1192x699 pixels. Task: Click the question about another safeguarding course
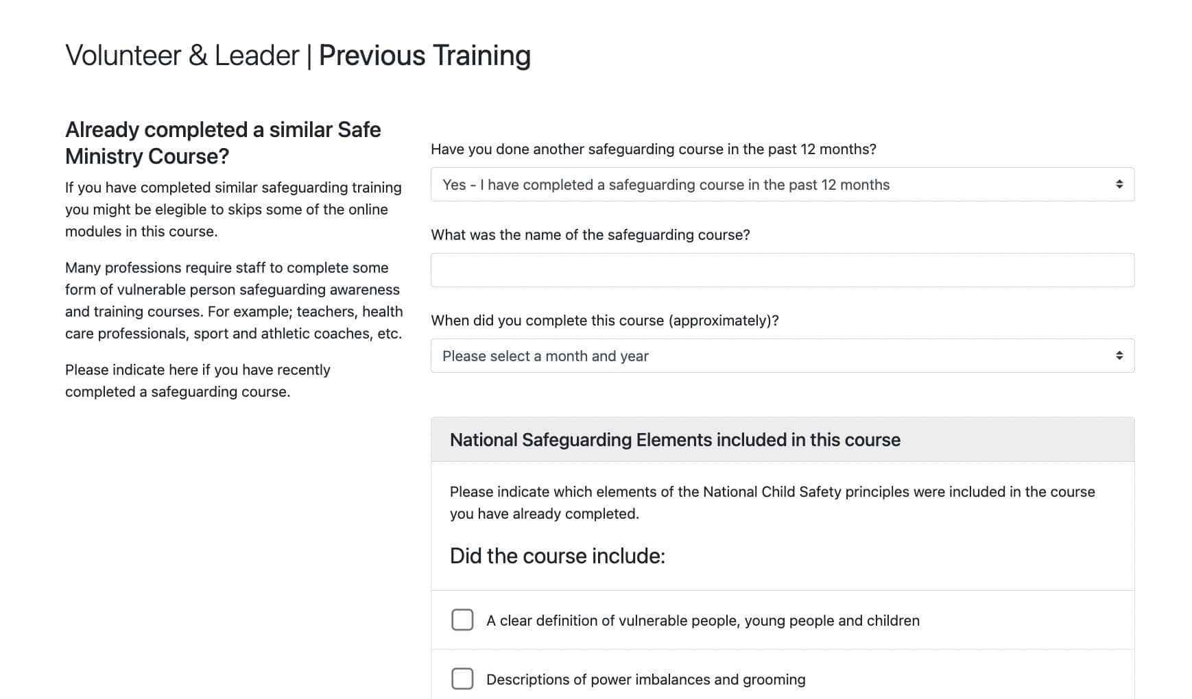pyautogui.click(x=654, y=149)
